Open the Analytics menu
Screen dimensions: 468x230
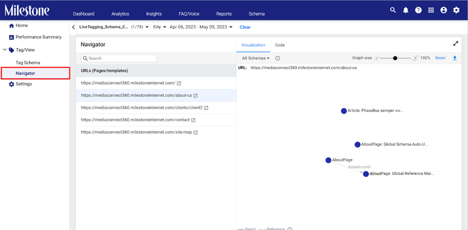[x=120, y=14]
